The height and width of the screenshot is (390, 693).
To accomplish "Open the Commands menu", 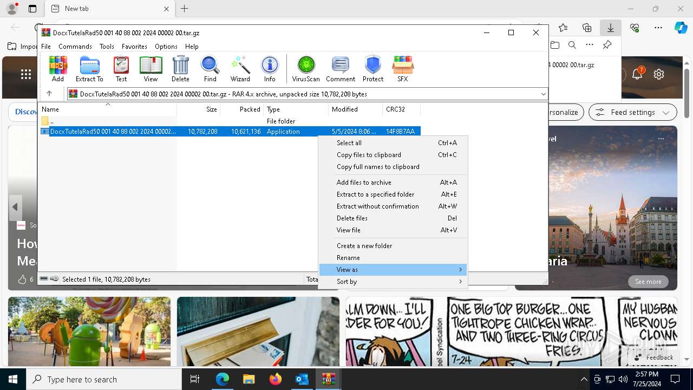I will click(x=75, y=47).
